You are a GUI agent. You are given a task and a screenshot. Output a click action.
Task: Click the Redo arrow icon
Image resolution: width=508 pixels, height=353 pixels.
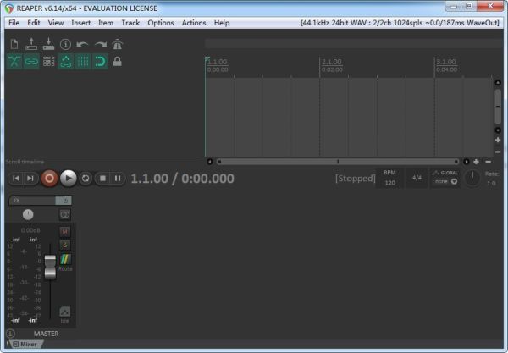tap(101, 44)
